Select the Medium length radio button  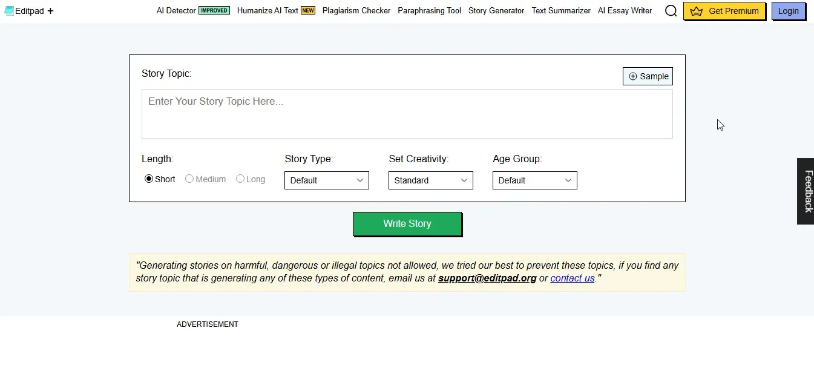tap(189, 179)
